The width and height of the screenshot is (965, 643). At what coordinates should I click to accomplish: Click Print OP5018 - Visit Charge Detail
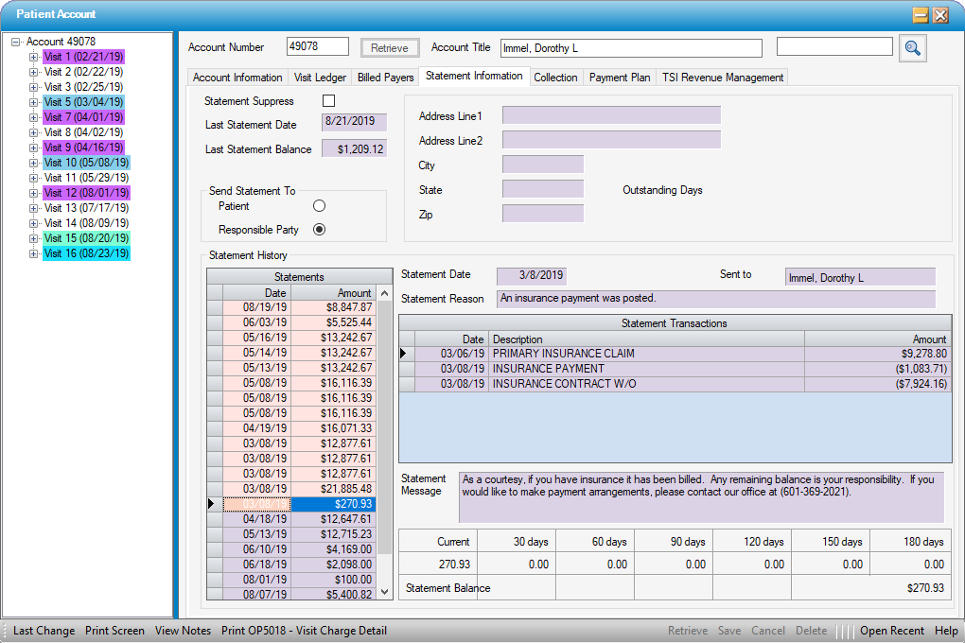[304, 631]
